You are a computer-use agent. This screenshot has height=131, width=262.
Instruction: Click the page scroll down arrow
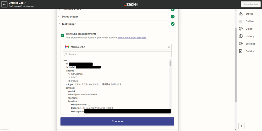pyautogui.click(x=236, y=130)
